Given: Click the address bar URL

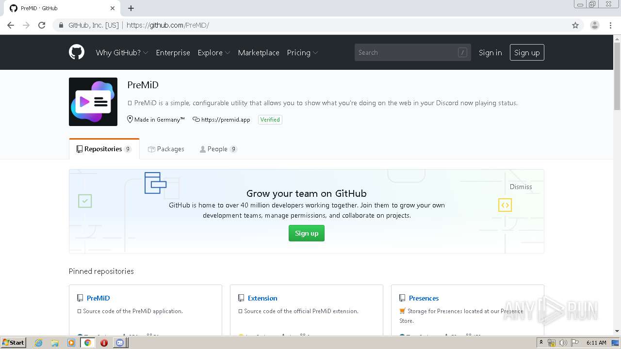Looking at the screenshot, I should [x=168, y=25].
